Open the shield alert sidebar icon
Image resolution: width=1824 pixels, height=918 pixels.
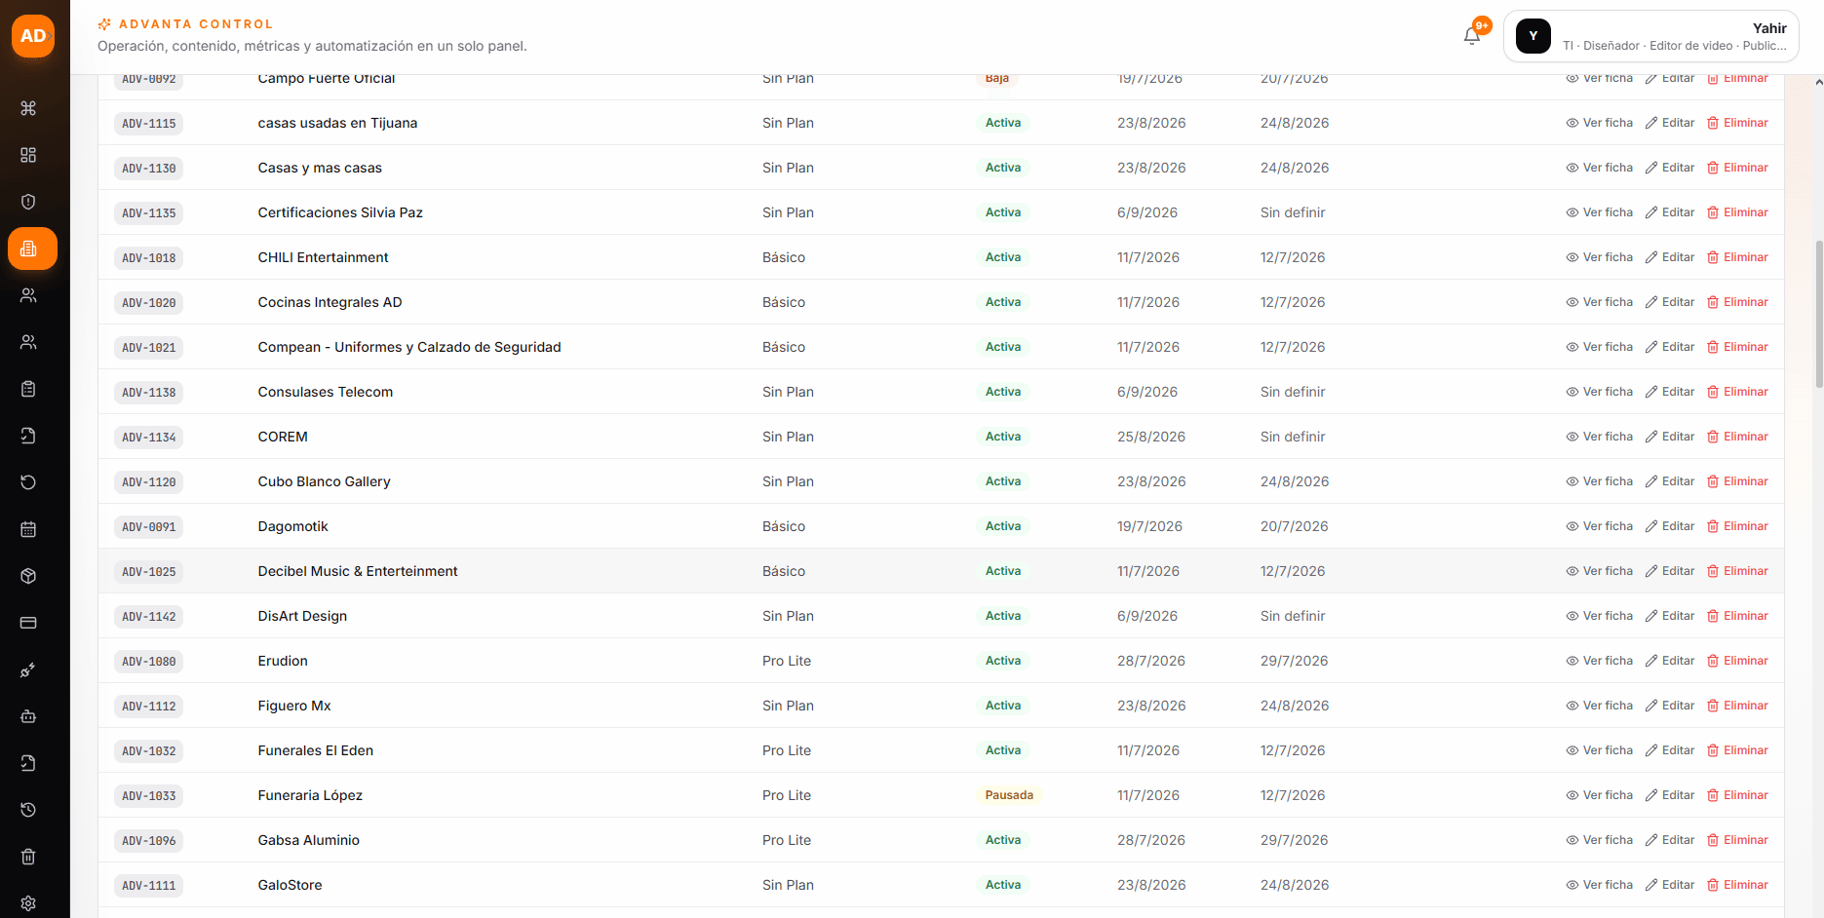point(28,202)
